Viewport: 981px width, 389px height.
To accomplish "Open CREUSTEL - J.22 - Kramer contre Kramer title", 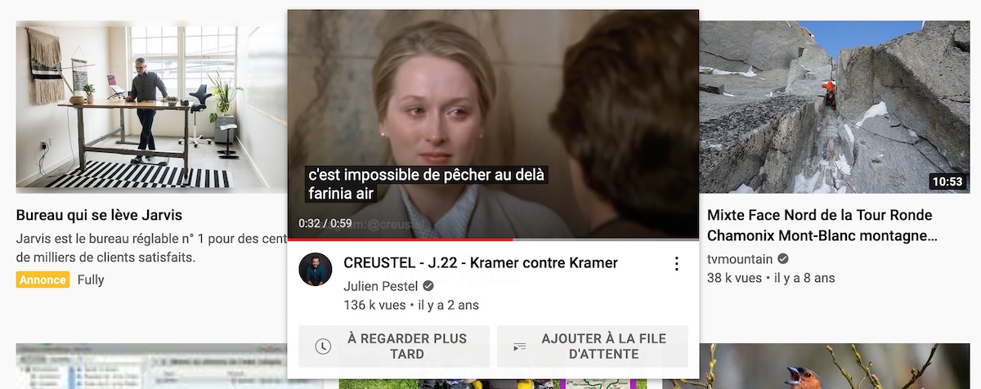I will point(481,263).
